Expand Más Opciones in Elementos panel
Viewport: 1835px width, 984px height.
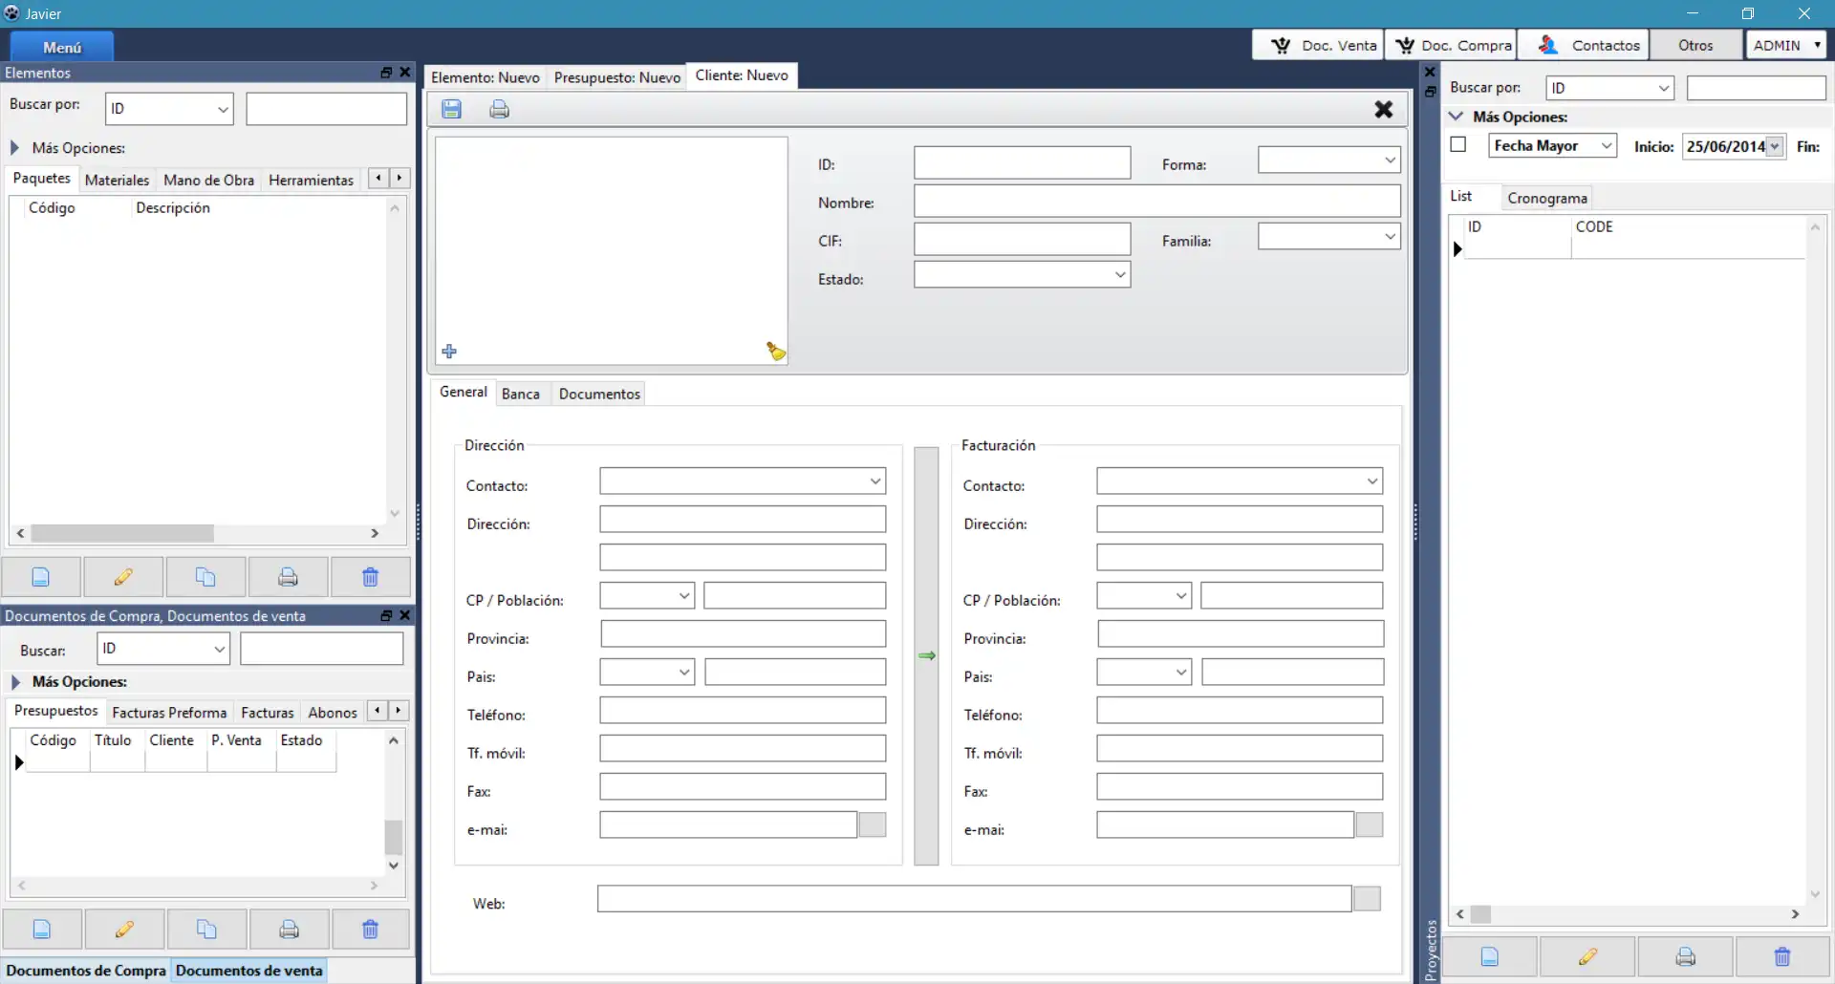15,148
